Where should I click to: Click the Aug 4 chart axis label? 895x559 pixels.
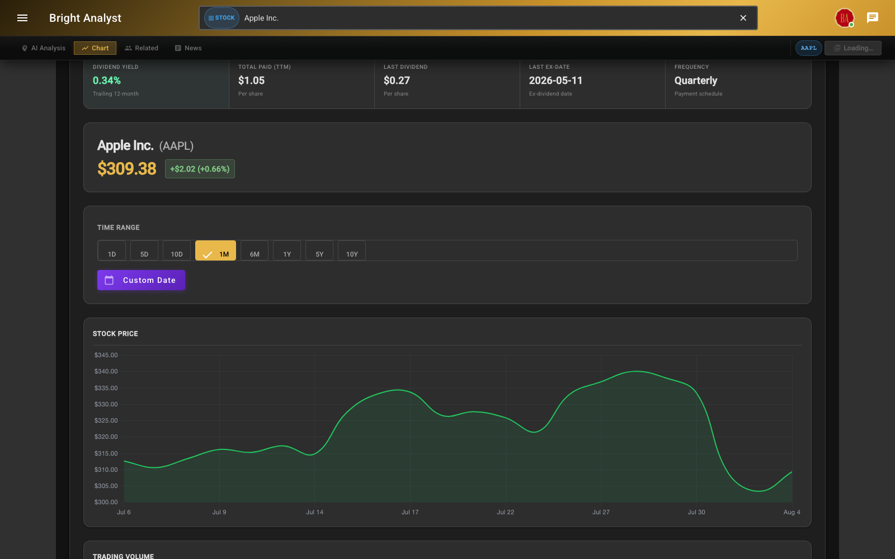[x=792, y=512]
